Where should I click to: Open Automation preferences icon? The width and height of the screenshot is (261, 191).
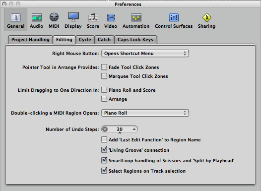(x=136, y=17)
